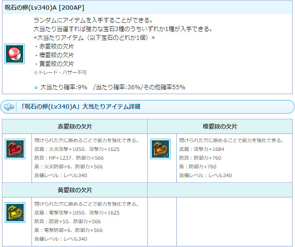Click 装備レベル line under 橙愛紋の欠片

205,175
